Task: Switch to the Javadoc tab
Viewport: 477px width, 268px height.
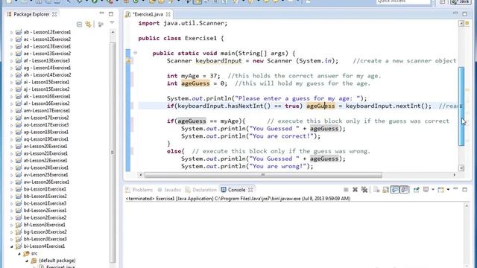Action: (x=169, y=190)
